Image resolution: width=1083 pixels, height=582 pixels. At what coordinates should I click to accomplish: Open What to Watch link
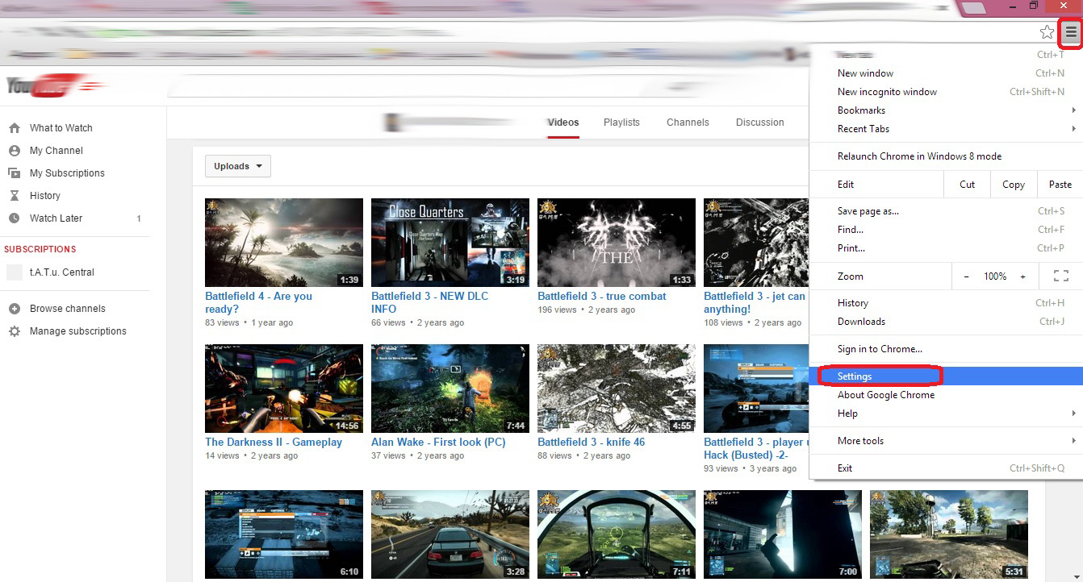click(x=61, y=128)
